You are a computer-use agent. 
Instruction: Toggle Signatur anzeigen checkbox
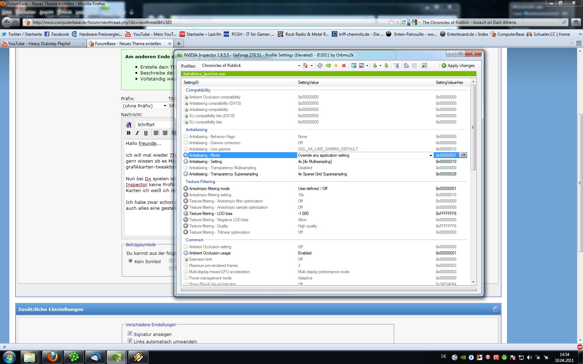130,333
